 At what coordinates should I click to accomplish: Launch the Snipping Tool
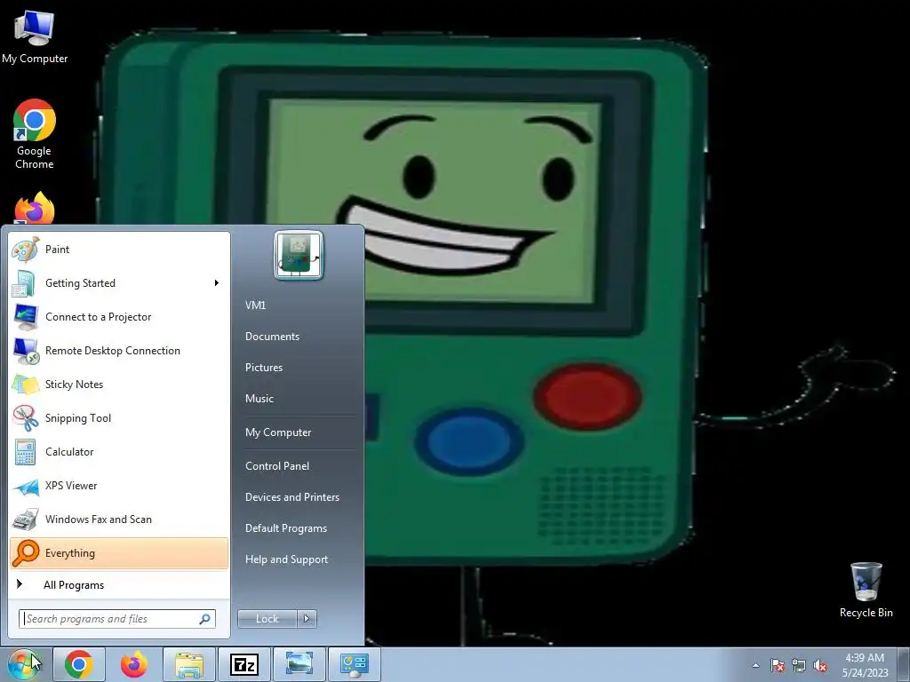tap(119, 418)
